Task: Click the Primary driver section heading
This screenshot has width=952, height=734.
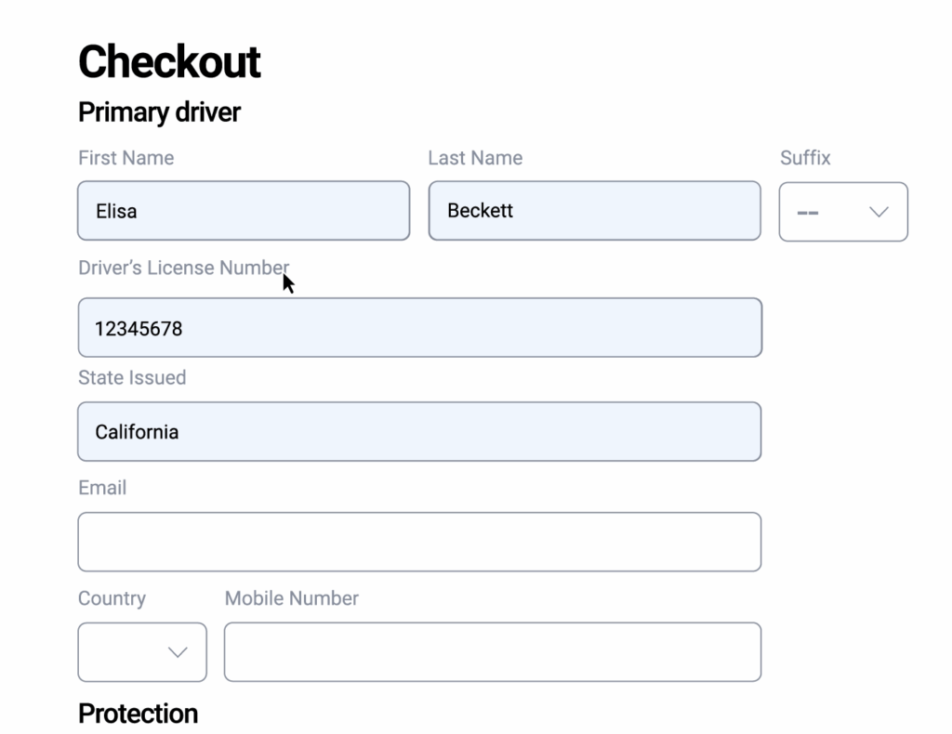Action: pyautogui.click(x=159, y=112)
